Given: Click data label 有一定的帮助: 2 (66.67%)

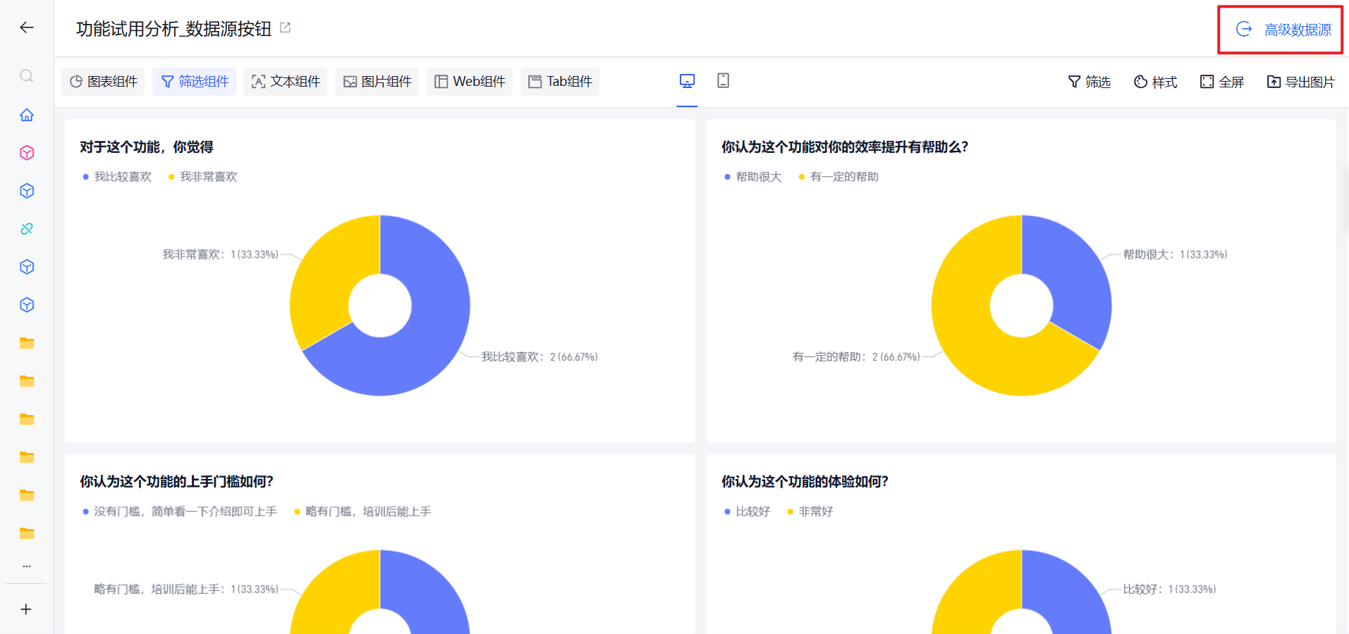Looking at the screenshot, I should point(856,357).
